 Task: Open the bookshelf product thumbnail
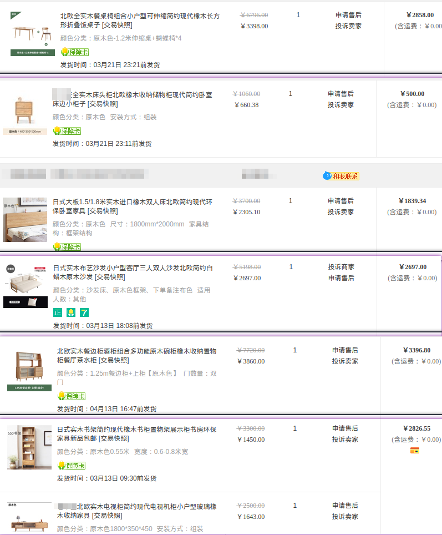tap(29, 447)
